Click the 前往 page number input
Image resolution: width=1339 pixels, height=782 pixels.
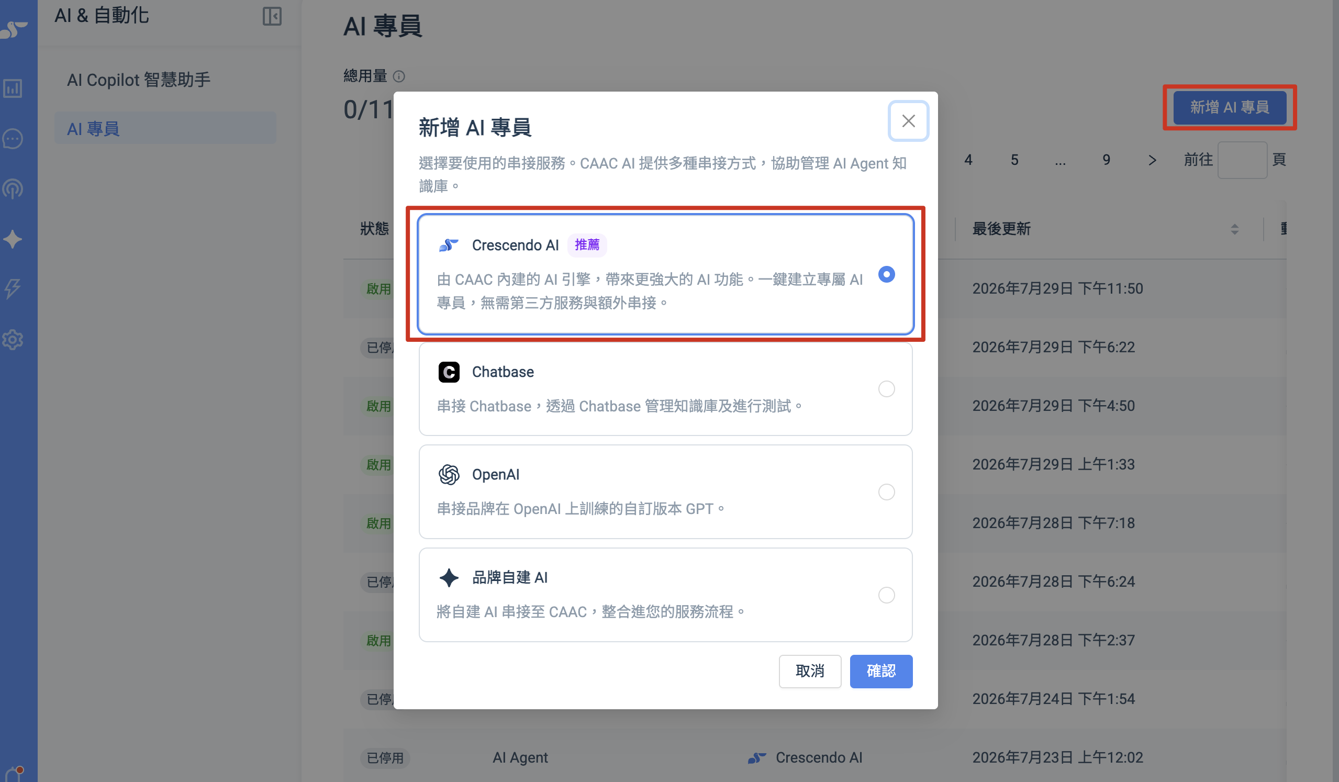tap(1242, 159)
